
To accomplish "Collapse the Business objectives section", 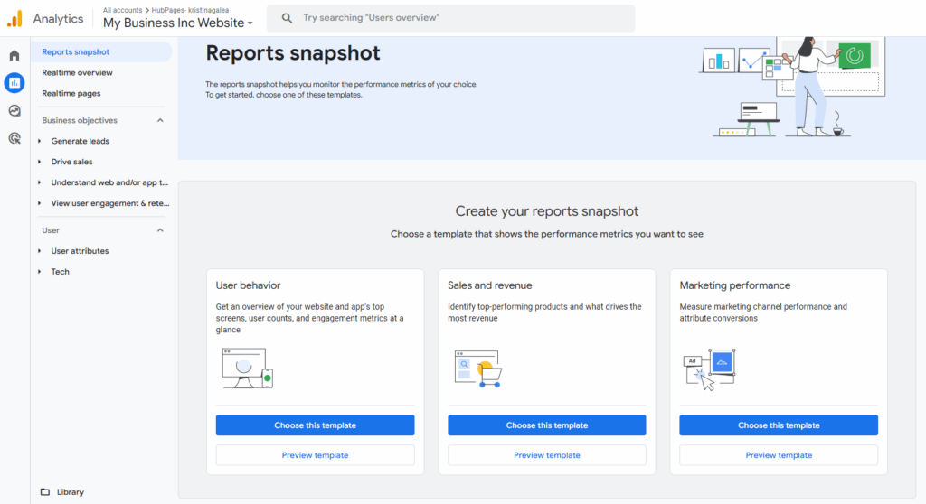I will pyautogui.click(x=160, y=120).
